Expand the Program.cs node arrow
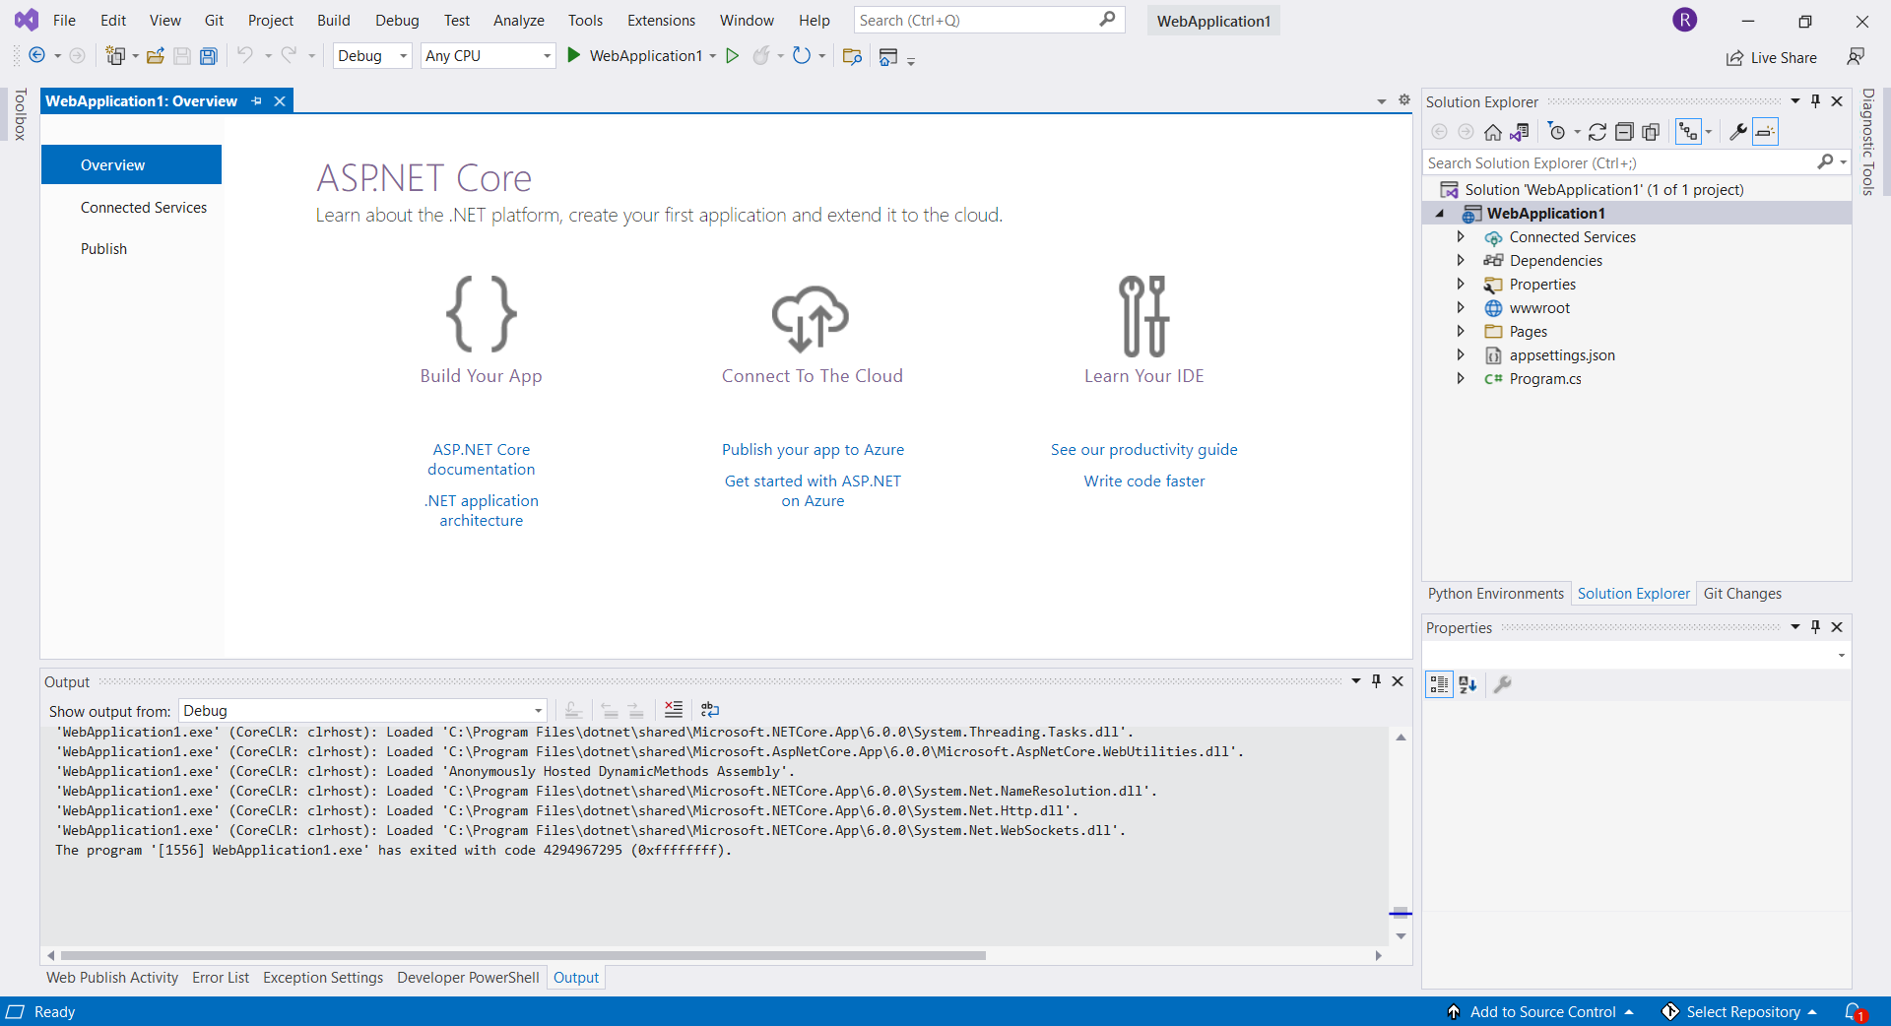1891x1026 pixels. pos(1461,379)
